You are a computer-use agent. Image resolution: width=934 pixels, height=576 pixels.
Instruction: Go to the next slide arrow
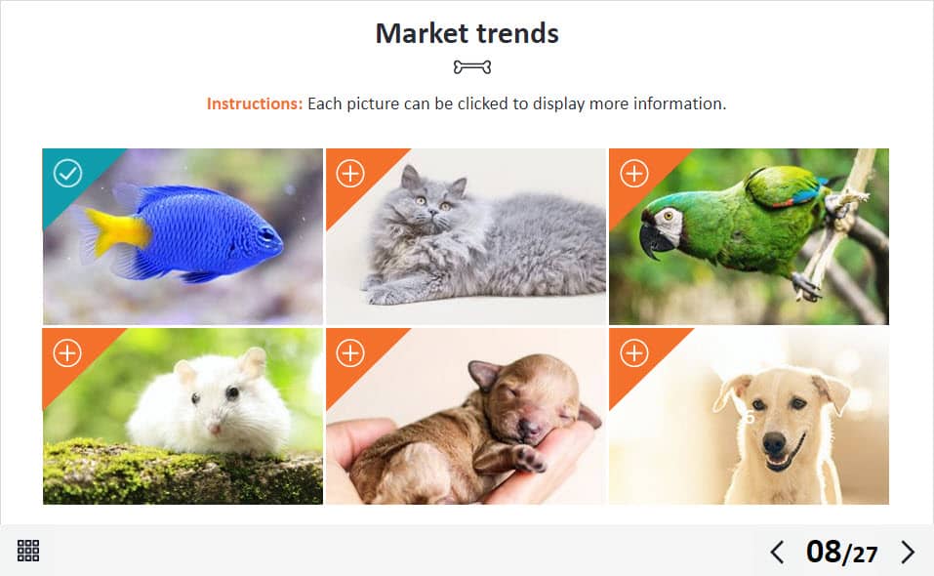[908, 553]
